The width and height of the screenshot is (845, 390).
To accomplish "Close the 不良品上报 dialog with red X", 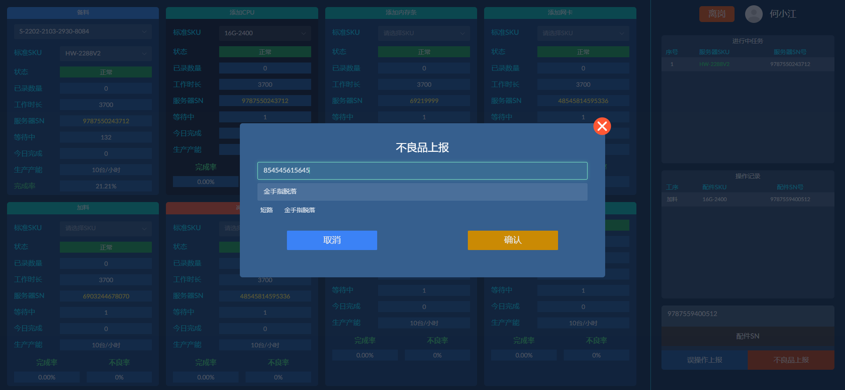I will click(x=602, y=126).
